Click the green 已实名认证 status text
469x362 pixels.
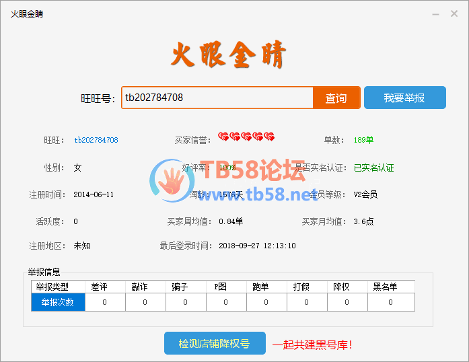tap(373, 168)
